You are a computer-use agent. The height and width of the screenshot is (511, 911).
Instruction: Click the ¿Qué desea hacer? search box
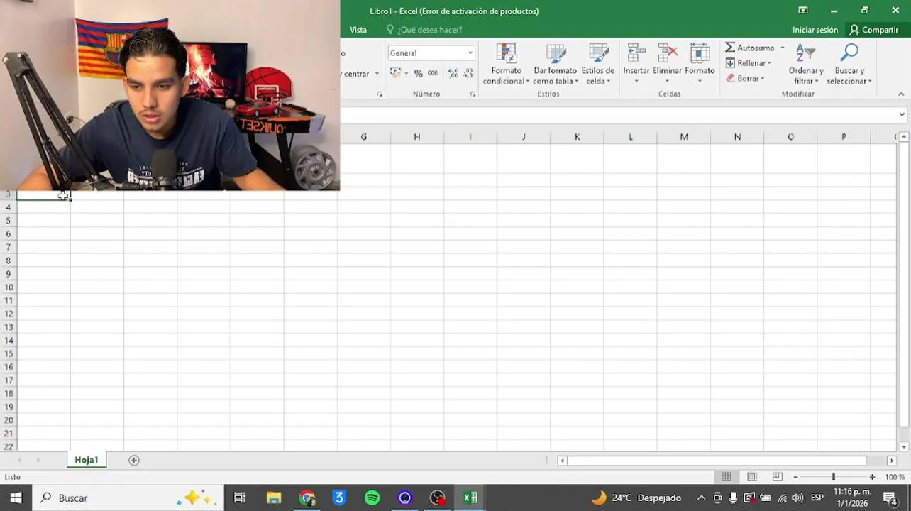[430, 30]
